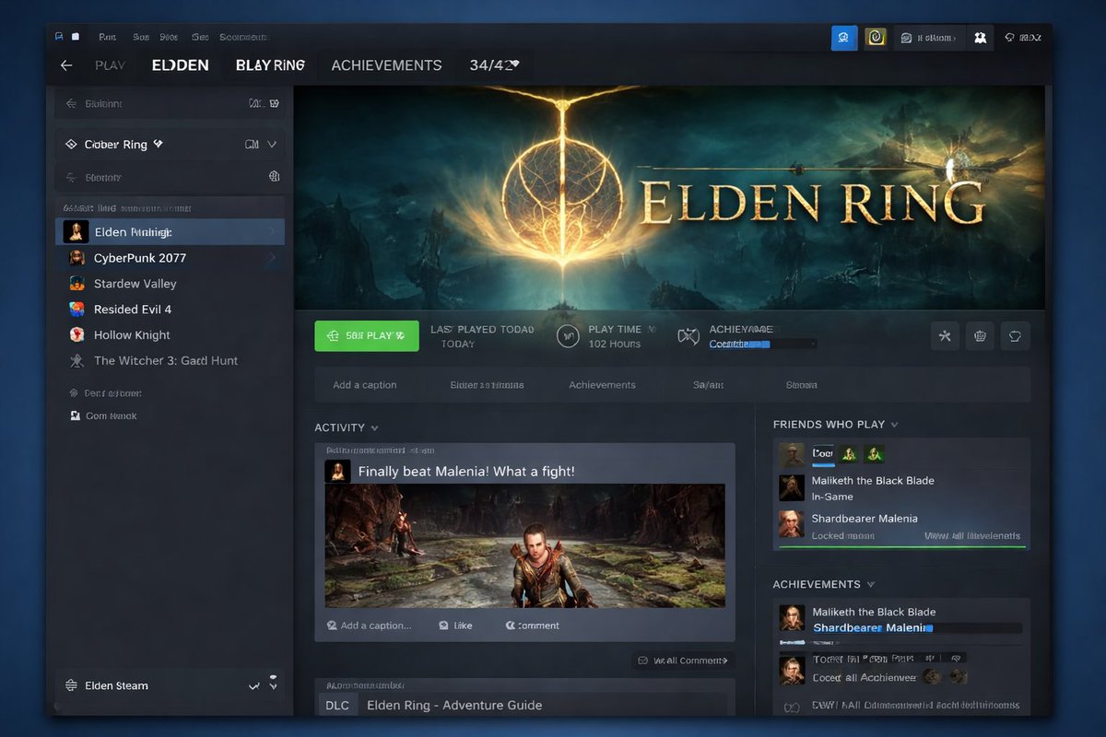The width and height of the screenshot is (1106, 737).
Task: Open the ACHIEVEMENTS header tab
Action: pyautogui.click(x=386, y=65)
